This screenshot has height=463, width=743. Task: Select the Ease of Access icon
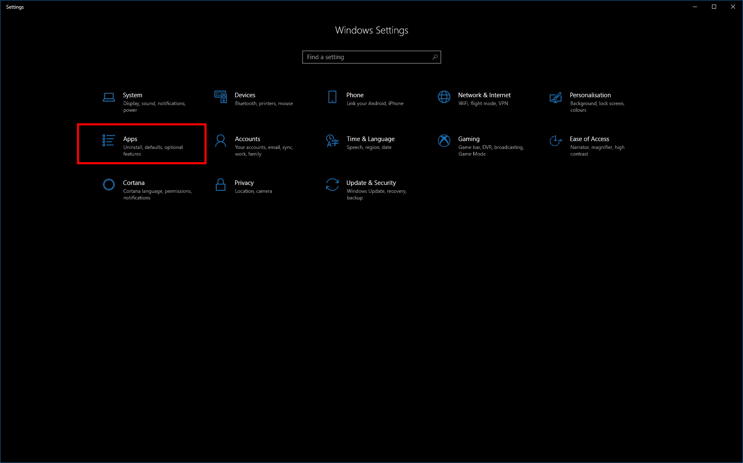click(x=555, y=141)
